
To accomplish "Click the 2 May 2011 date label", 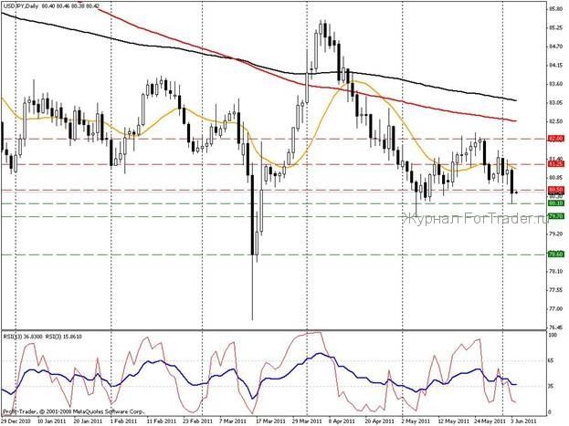I will click(x=416, y=421).
